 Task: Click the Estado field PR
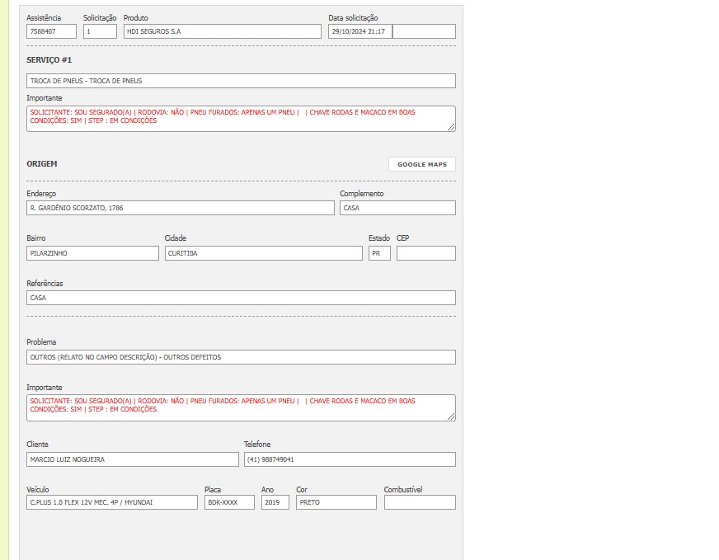379,253
